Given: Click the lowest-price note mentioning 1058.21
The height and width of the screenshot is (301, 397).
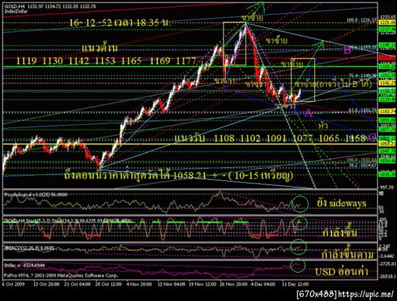Looking at the screenshot, I should click(179, 175).
